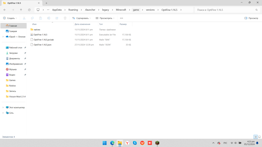Screen dimensions: 262x147
Task: Switch to details view layout icon
Action: [x=255, y=137]
